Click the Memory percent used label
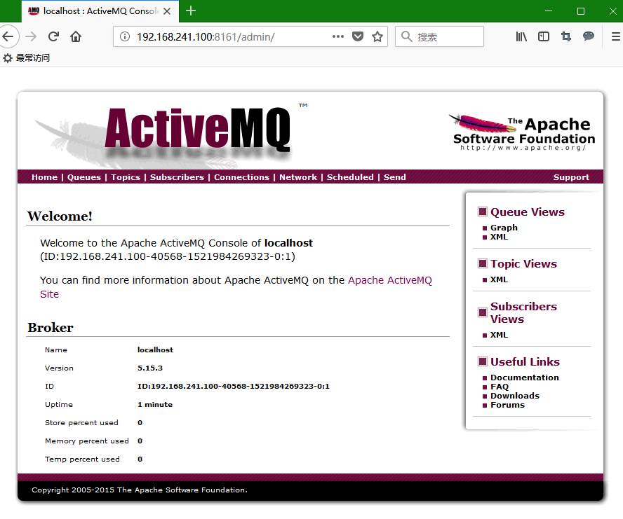The height and width of the screenshot is (519, 623). click(x=86, y=441)
